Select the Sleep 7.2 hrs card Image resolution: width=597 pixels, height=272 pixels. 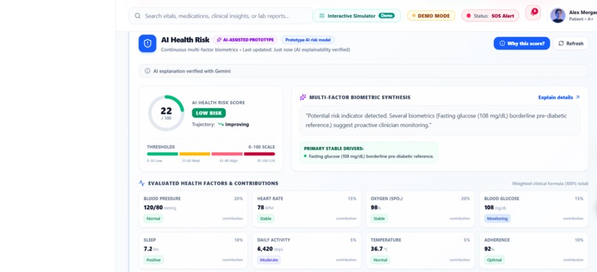click(193, 251)
